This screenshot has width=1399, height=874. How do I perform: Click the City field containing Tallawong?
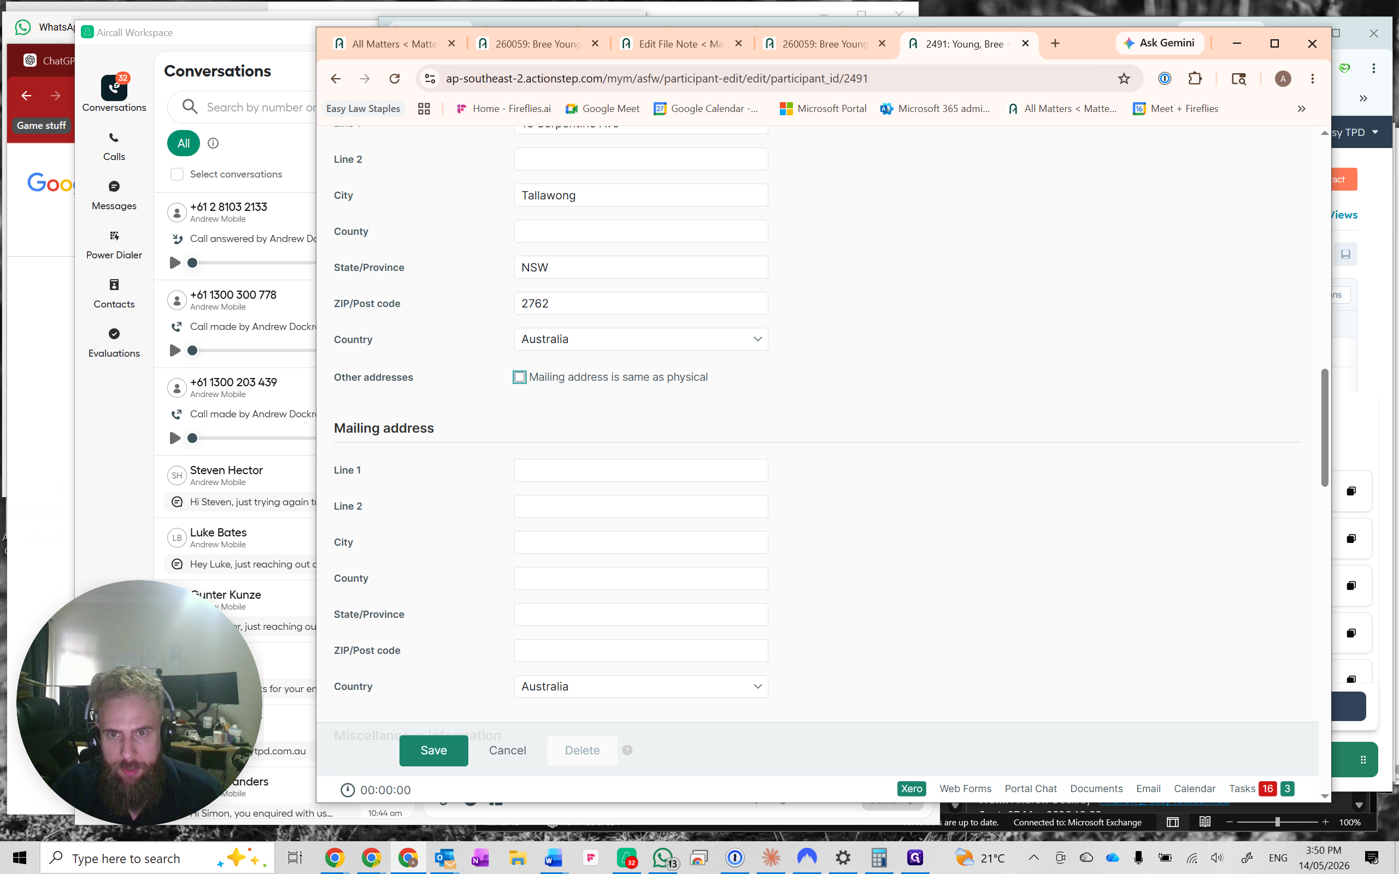[640, 196]
